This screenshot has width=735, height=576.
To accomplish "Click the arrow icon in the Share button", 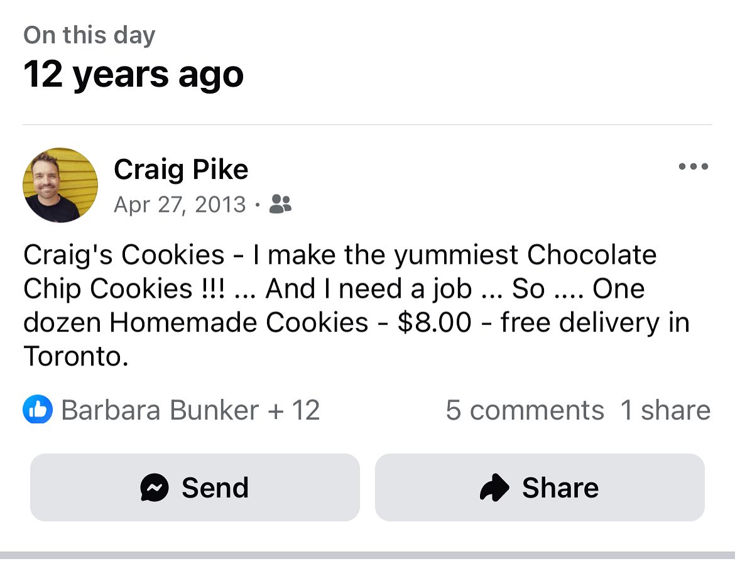I will pos(494,487).
